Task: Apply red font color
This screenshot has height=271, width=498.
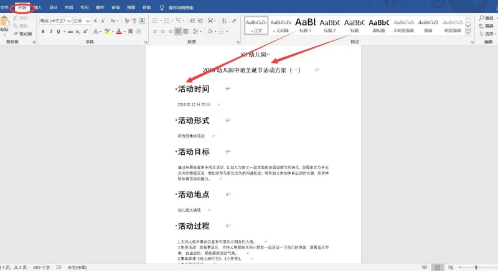Action: point(119,31)
